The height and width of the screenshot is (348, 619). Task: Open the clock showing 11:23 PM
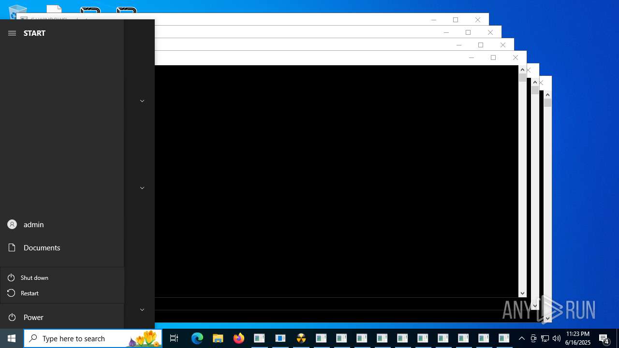click(578, 338)
